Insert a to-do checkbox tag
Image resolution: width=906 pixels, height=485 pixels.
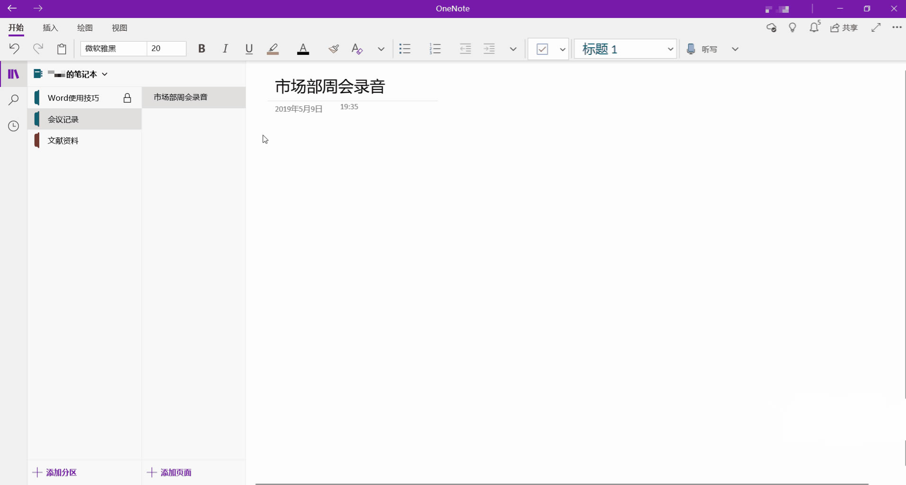click(x=542, y=49)
